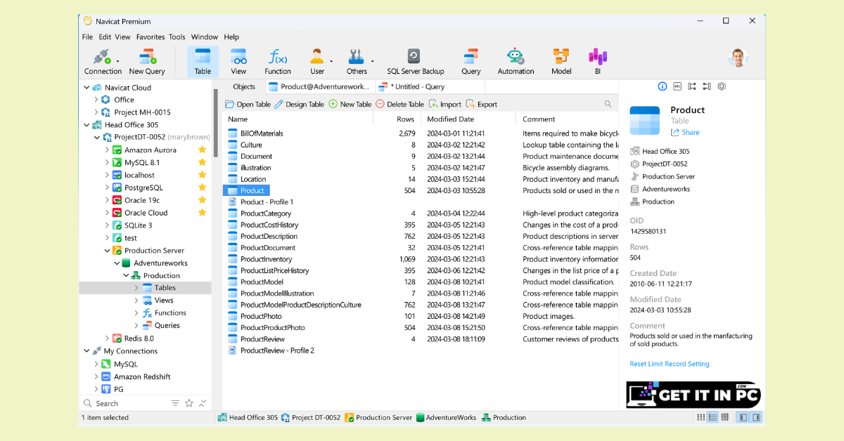This screenshot has width=844, height=441.
Task: Open the User management toolbar button
Action: (x=317, y=62)
